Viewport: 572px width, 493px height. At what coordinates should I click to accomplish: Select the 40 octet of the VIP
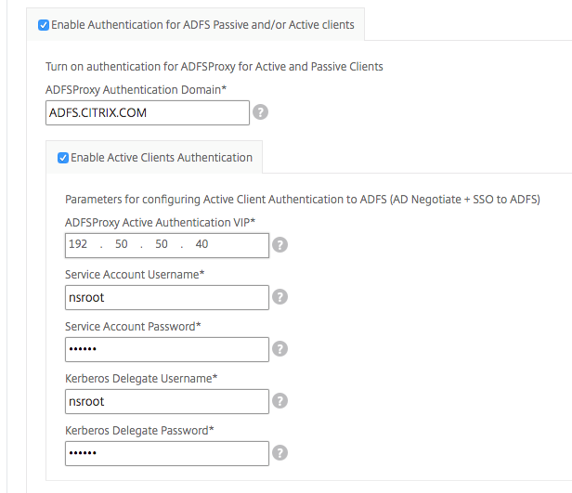point(201,244)
